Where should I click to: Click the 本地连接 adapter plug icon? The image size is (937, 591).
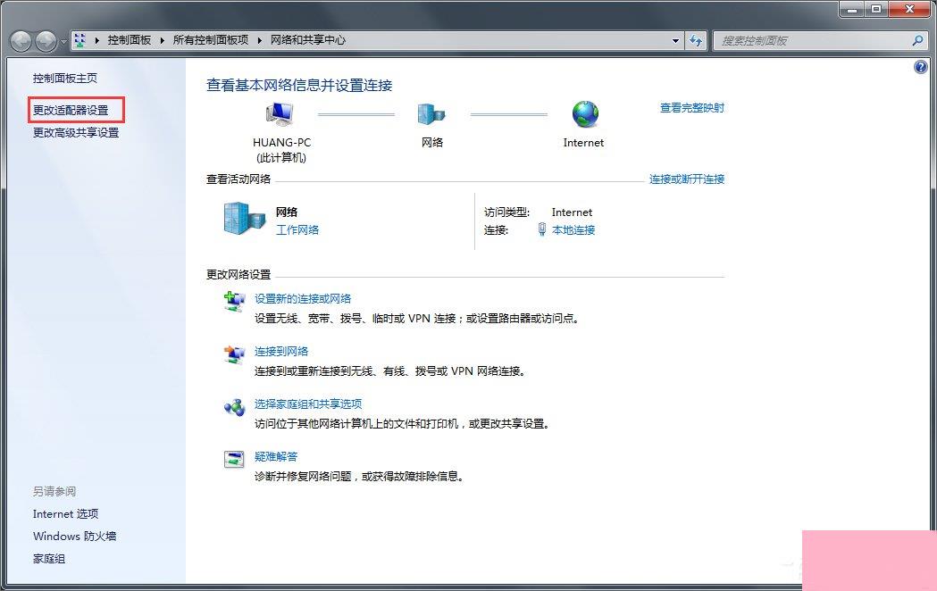(x=542, y=229)
